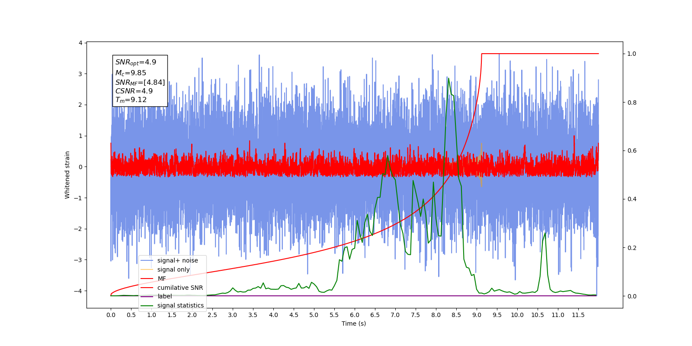This screenshot has height=346, width=692.
Task: Click the 'Time (s)' x-axis label
Action: pos(354,324)
